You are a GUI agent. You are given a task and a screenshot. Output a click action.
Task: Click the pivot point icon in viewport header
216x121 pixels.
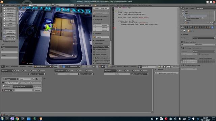click(55, 67)
